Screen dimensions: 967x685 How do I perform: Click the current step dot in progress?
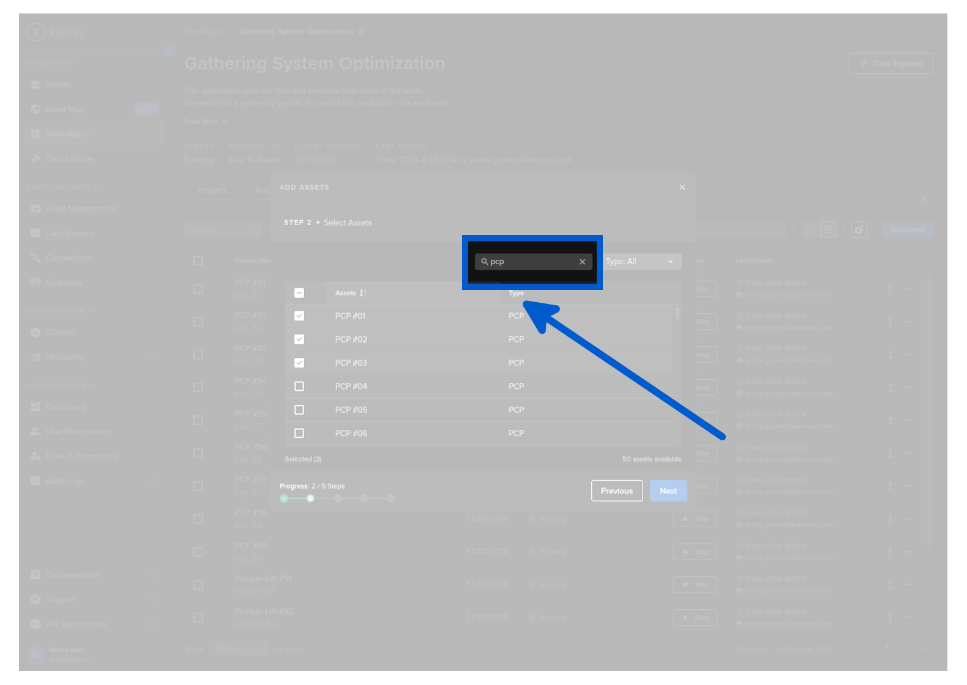(311, 498)
